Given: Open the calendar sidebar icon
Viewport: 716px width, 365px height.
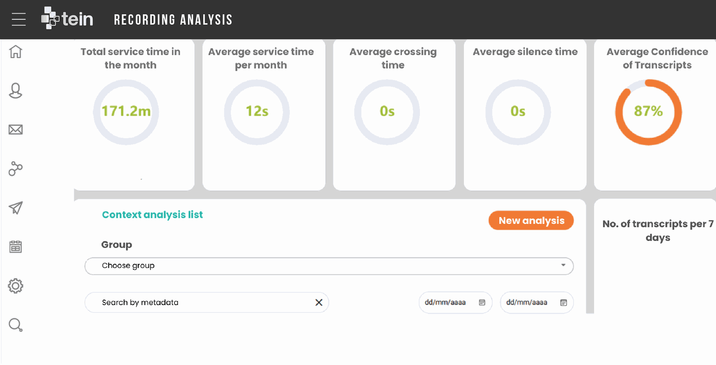Looking at the screenshot, I should (x=16, y=247).
